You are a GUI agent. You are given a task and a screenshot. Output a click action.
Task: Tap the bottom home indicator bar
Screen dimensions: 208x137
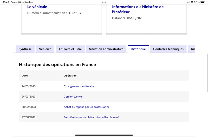click(104, 135)
